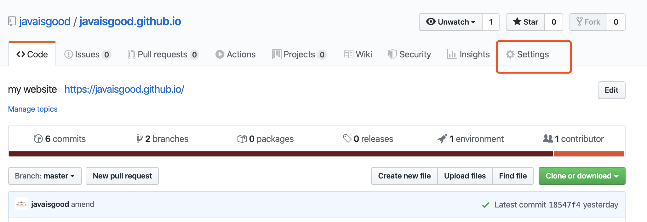
Task: Go to the Actions tab
Action: tap(236, 55)
